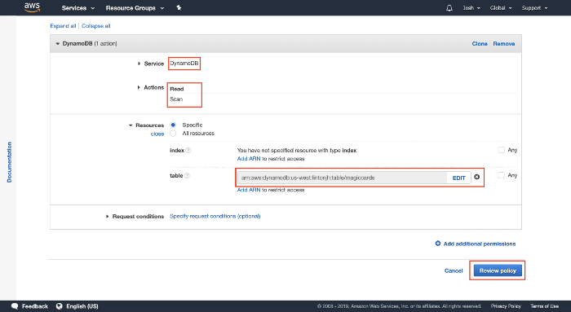Image resolution: width=571 pixels, height=312 pixels.
Task: Open English (US) language selector
Action: (82, 306)
